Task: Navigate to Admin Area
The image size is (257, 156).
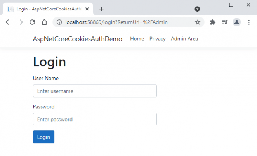Action: coord(184,39)
